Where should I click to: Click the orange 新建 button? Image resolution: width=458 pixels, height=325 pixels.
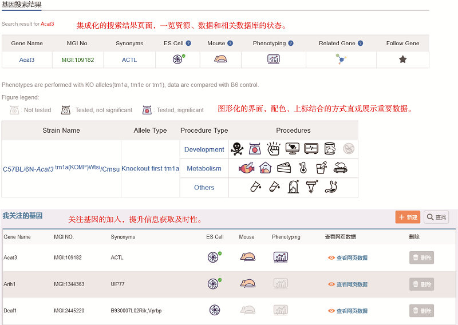408,217
